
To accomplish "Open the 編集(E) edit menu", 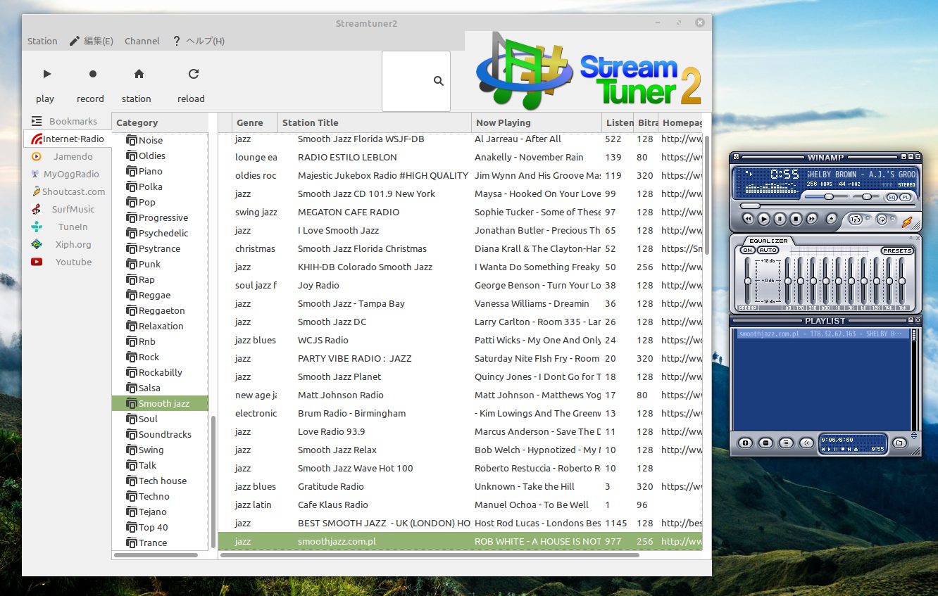I will tap(92, 41).
